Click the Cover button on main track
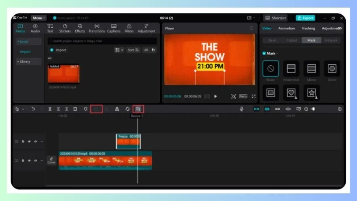357x201 pixels. coord(51,160)
